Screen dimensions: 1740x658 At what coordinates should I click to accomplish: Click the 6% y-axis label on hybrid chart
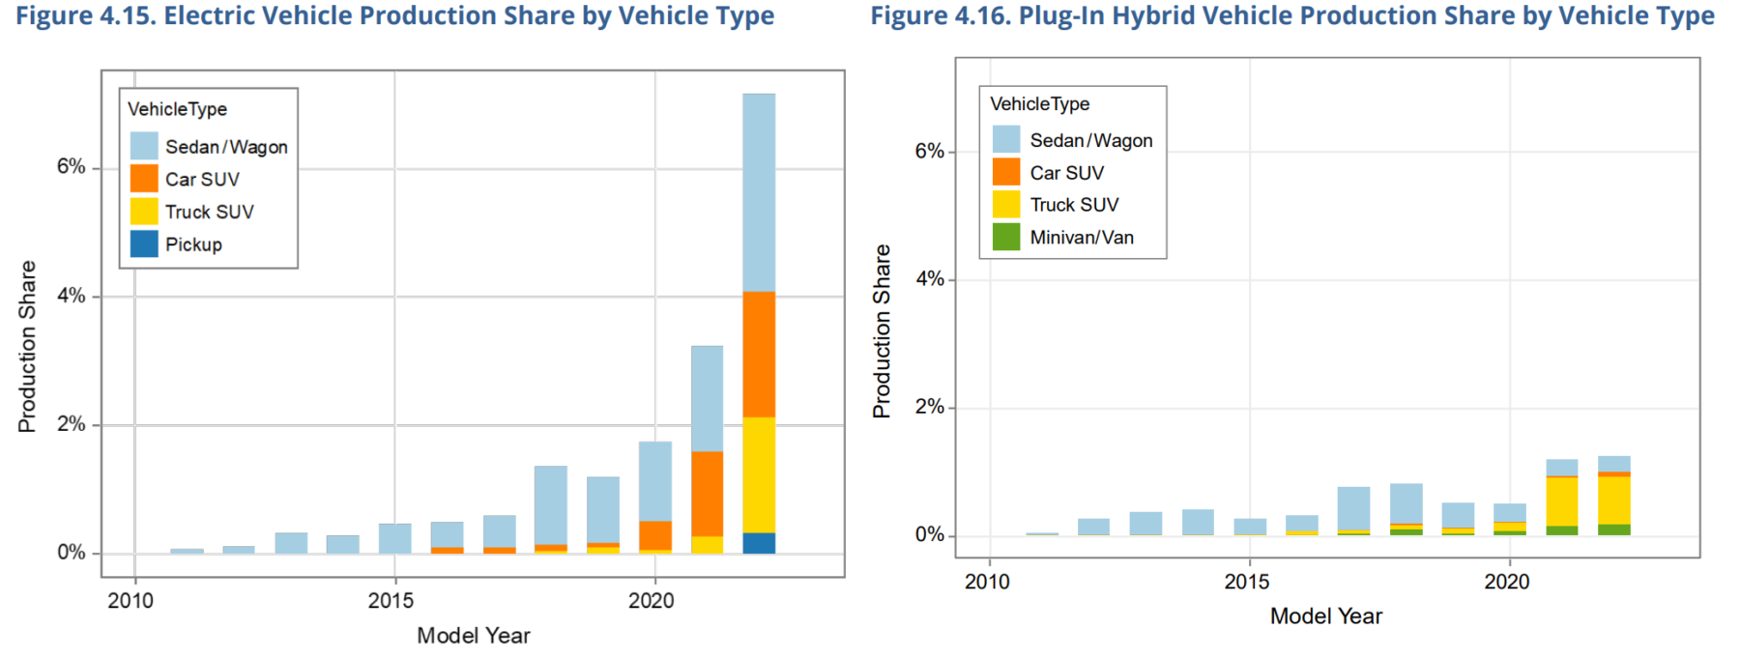[x=928, y=152]
